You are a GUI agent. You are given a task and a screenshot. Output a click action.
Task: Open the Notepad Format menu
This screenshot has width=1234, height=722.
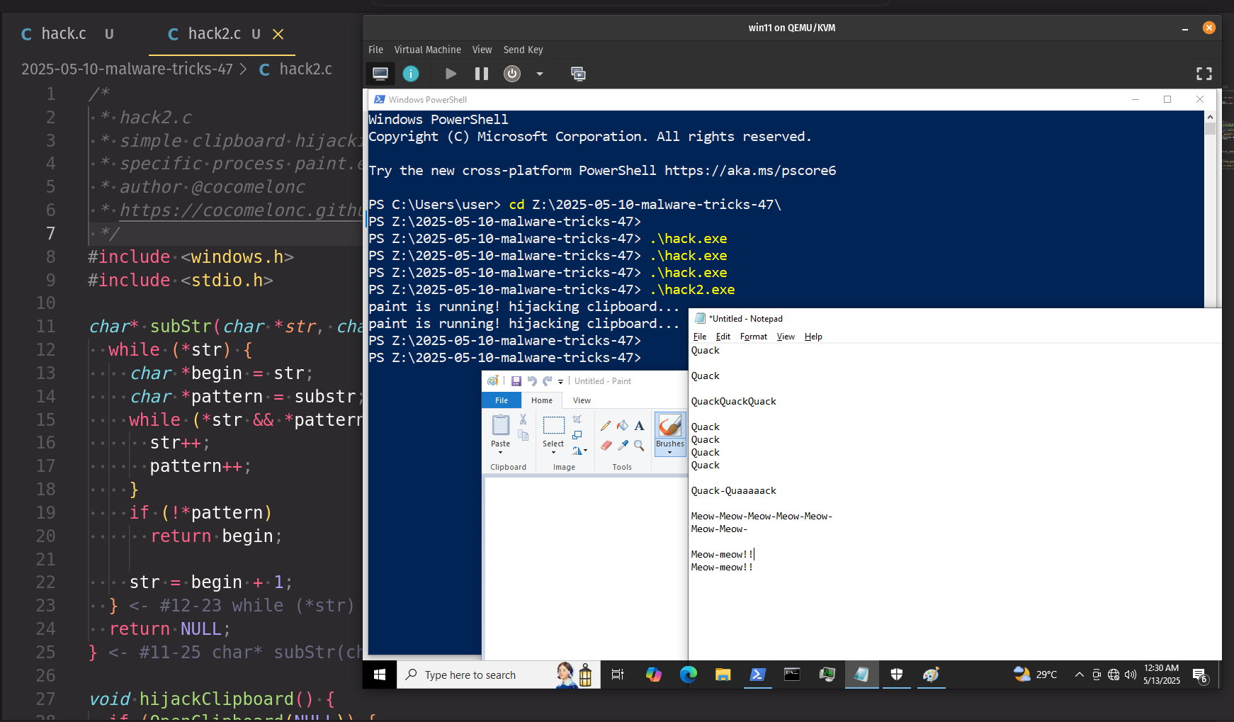click(754, 337)
